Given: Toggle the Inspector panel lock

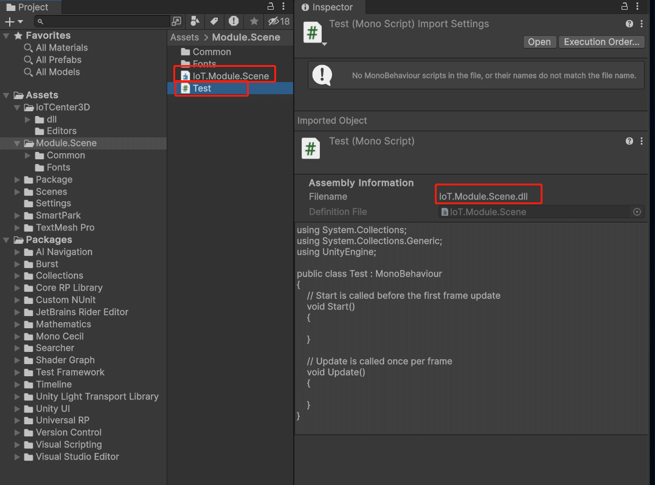Looking at the screenshot, I should (x=624, y=7).
